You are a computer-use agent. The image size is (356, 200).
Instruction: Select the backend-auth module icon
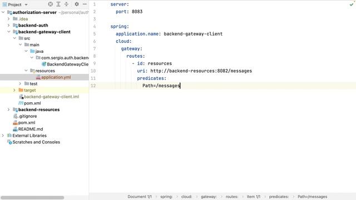15,25
